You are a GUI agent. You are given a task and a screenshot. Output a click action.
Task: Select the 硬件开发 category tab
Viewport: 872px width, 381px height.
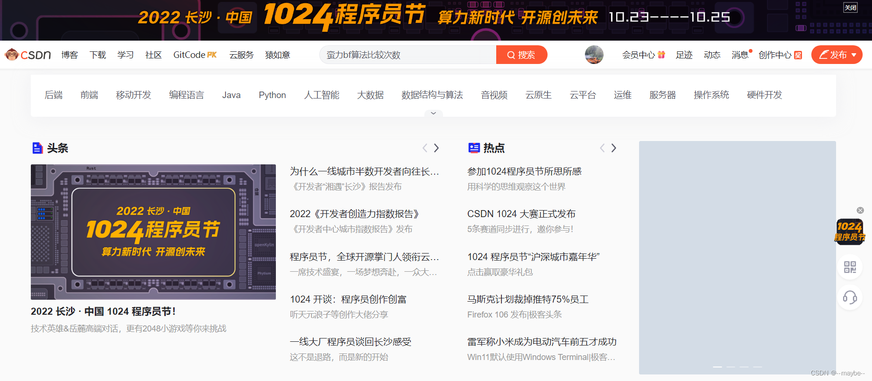click(765, 95)
